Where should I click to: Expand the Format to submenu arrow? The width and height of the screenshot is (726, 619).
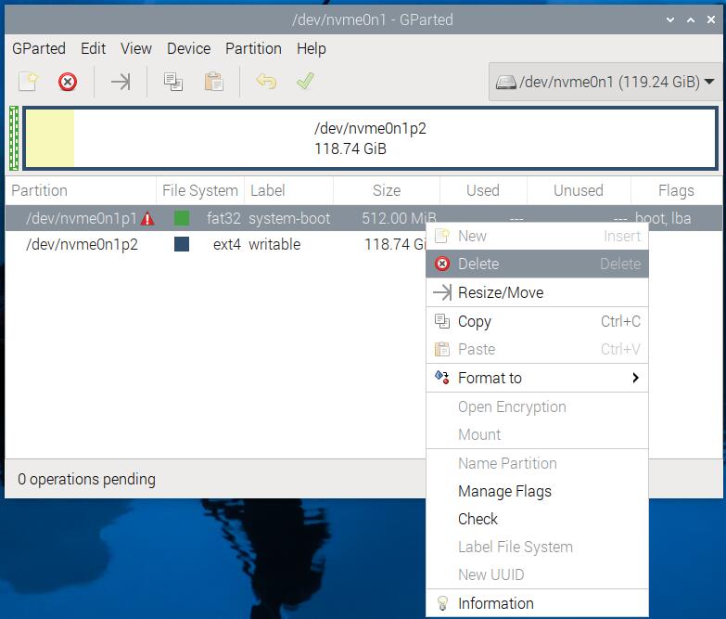(635, 378)
